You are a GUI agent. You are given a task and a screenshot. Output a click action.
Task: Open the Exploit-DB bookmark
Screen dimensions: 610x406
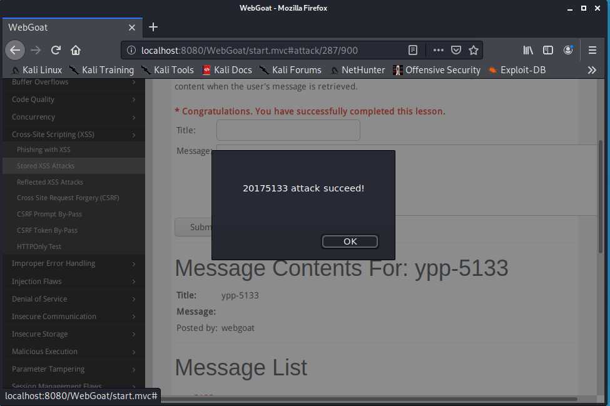[517, 70]
